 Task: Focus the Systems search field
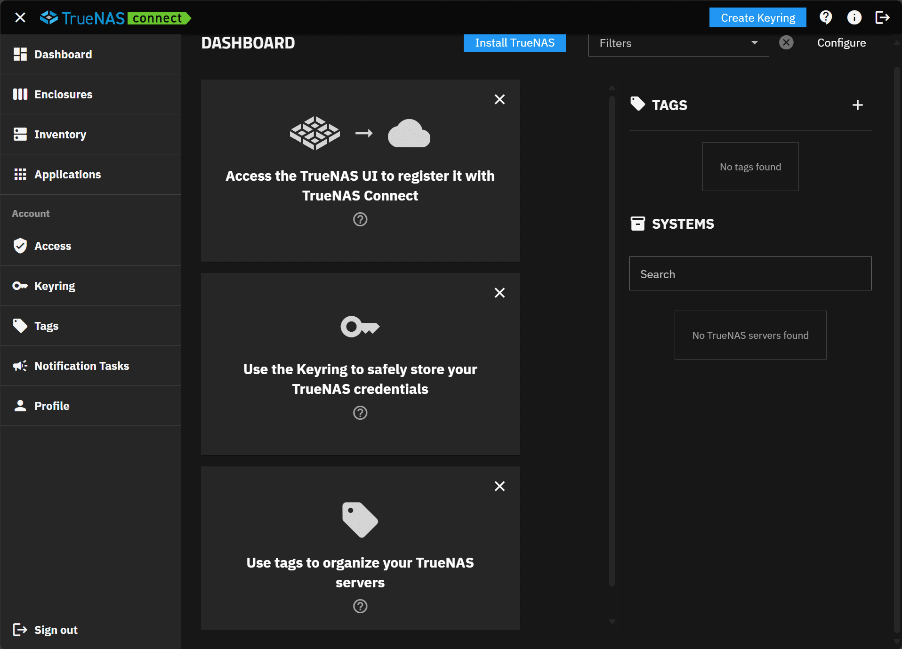(750, 273)
